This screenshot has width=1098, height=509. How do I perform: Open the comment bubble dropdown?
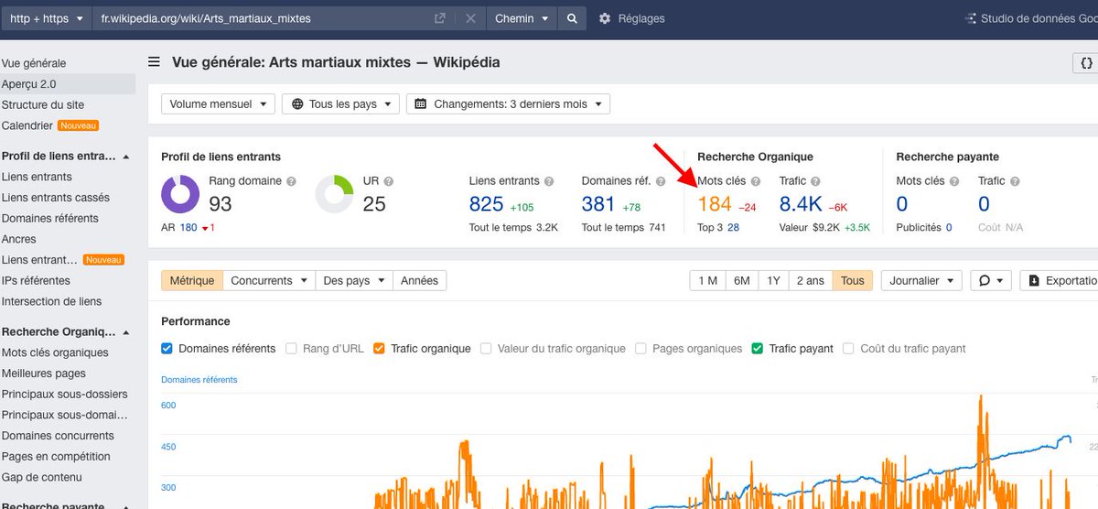(990, 281)
